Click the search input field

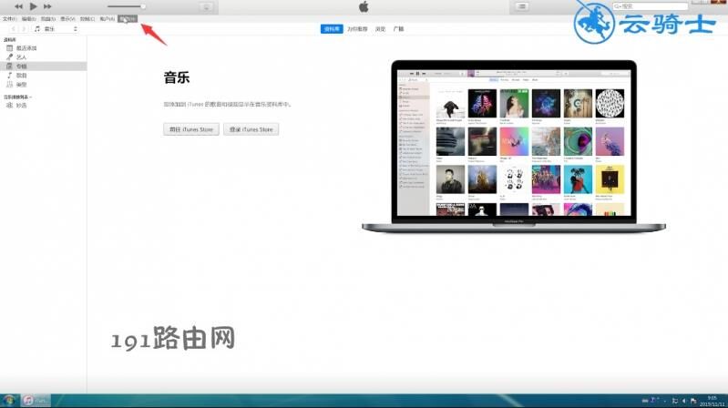(x=650, y=6)
